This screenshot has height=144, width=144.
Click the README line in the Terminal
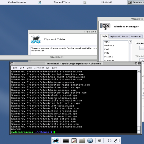16,129
